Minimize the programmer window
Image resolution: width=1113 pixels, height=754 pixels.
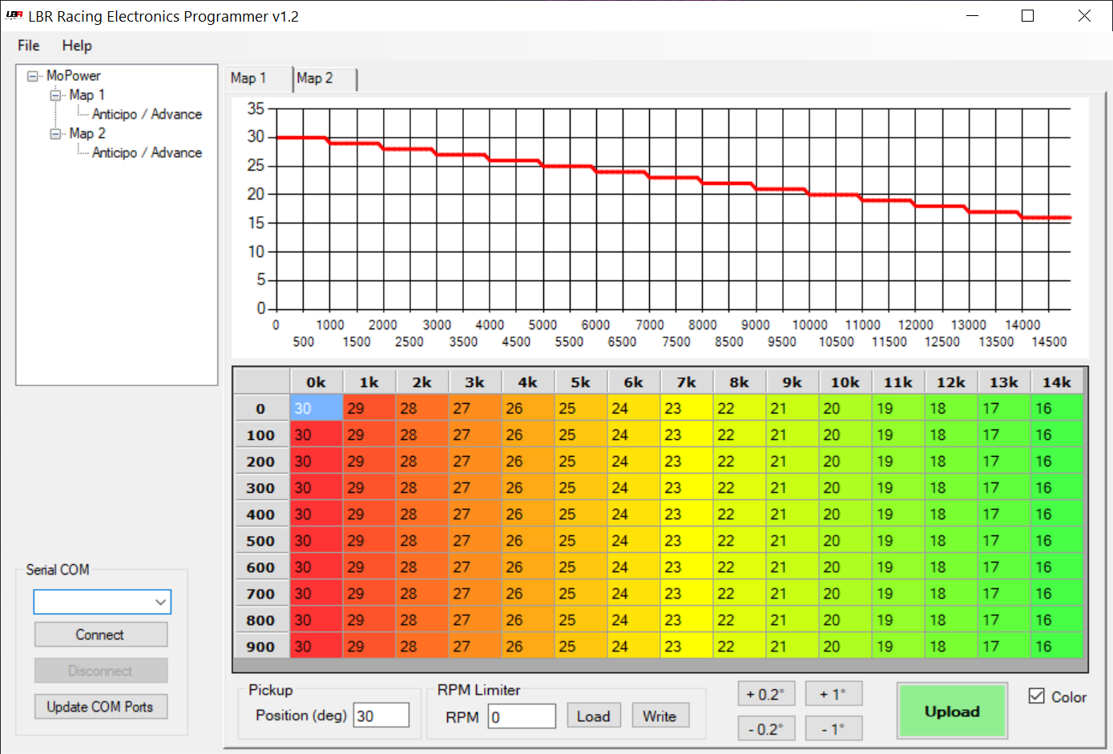pos(973,16)
